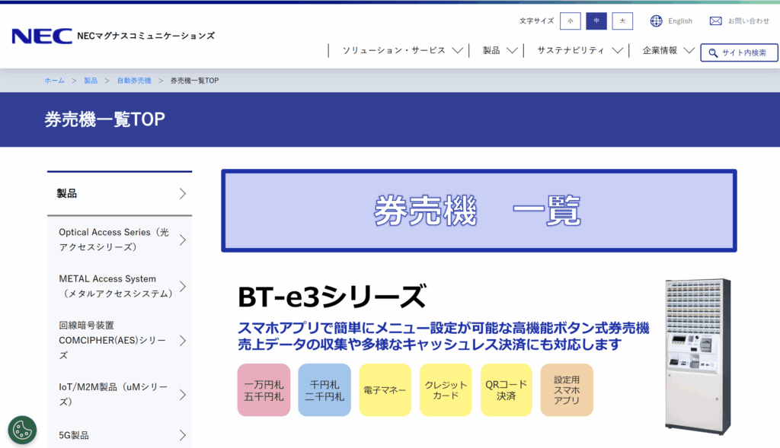
Task: Set font size to small (小)
Action: [x=570, y=21]
